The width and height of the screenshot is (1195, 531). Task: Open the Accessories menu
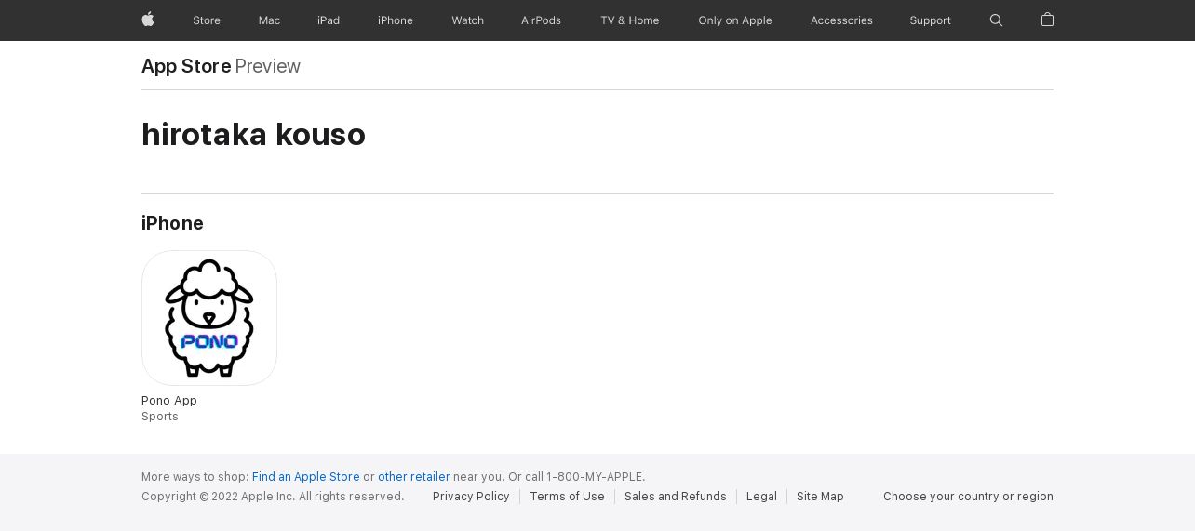(x=841, y=20)
